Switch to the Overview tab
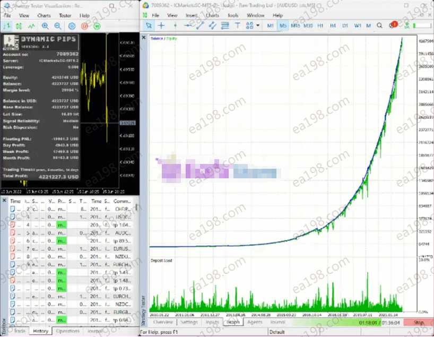Viewport: 434px width, 337px height. [163, 322]
